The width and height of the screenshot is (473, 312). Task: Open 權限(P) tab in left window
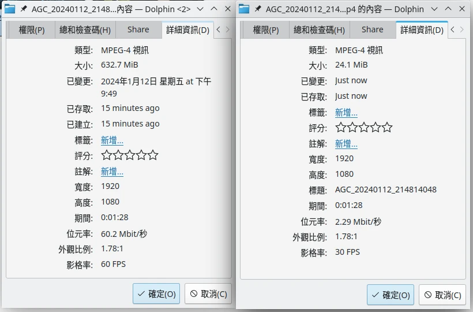click(32, 30)
